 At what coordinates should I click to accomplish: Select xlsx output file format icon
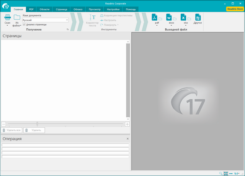point(183,18)
